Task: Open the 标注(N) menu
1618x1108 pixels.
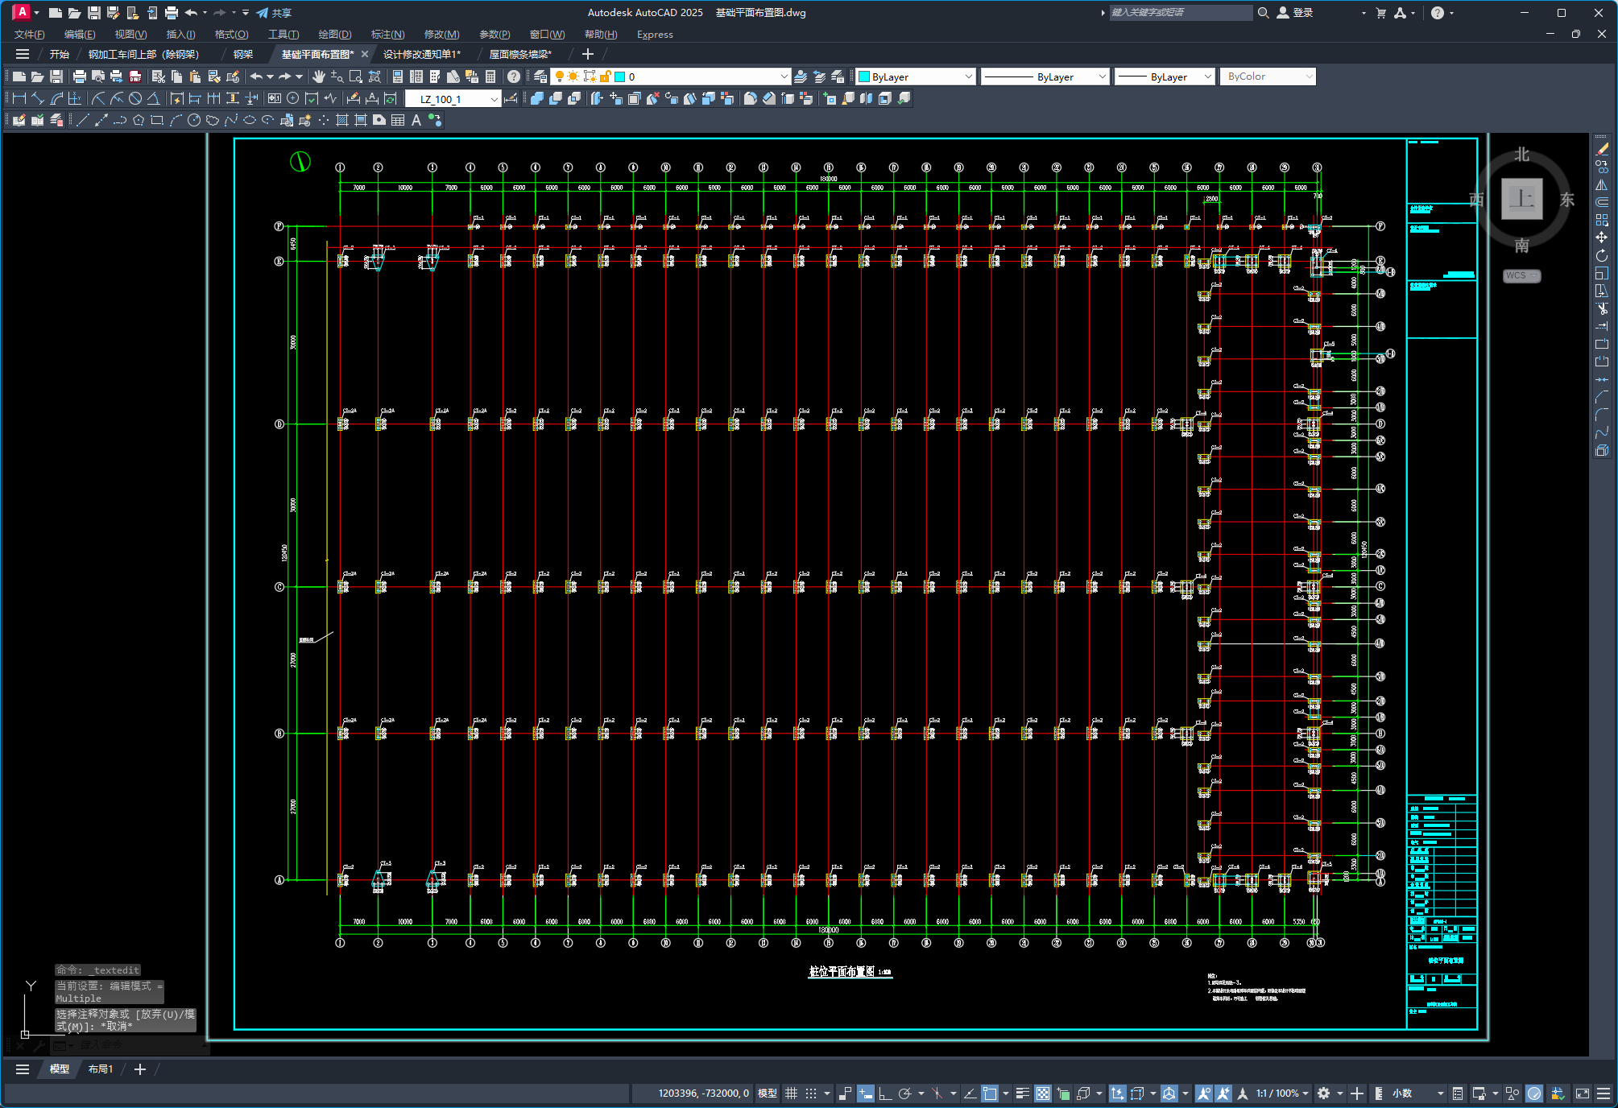Action: (x=387, y=34)
